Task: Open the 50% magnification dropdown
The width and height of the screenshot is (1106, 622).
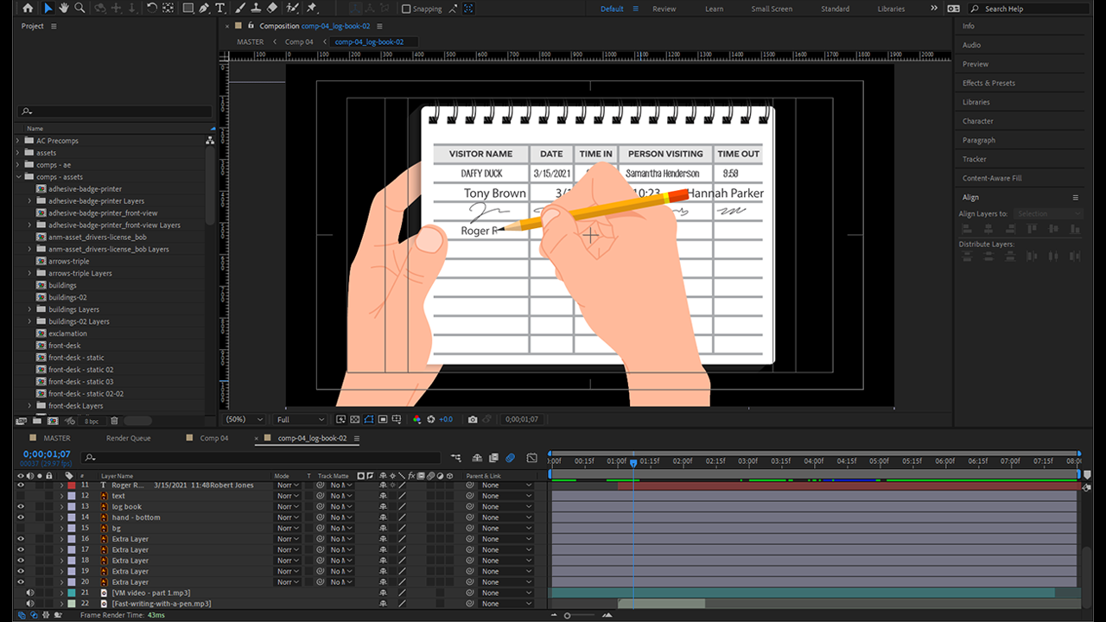Action: 245,420
